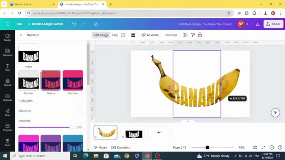Collapse the page thumbnails strip chevron
The height and width of the screenshot is (160, 285).
click(x=188, y=122)
